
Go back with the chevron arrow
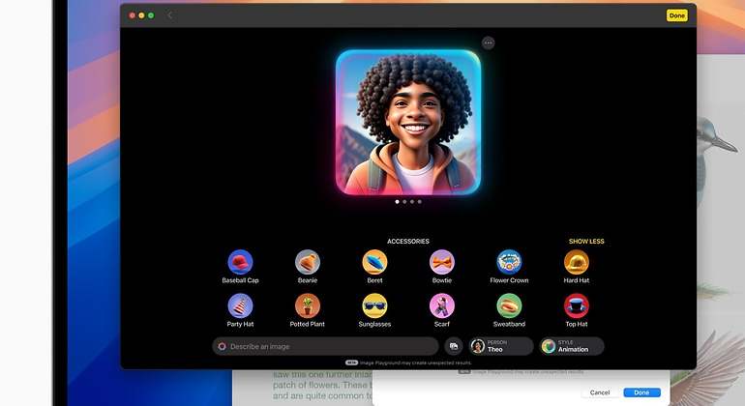click(x=169, y=15)
